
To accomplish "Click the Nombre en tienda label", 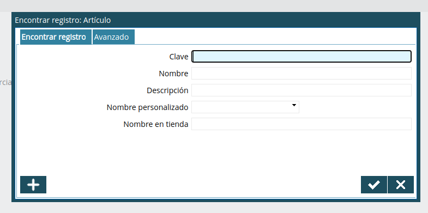I will coord(156,124).
